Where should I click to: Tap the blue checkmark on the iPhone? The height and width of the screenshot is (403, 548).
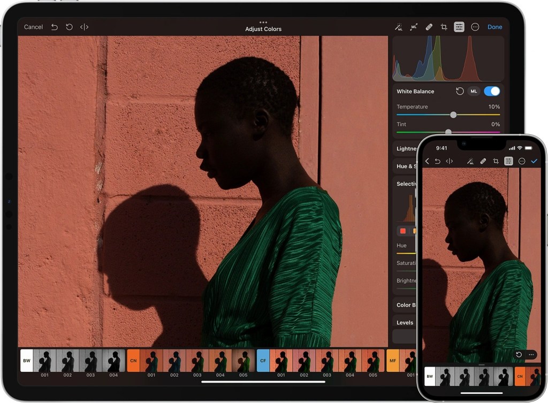535,161
